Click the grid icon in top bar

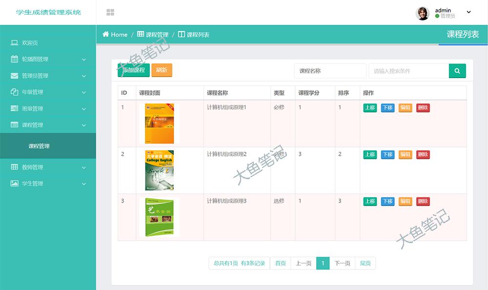coord(111,11)
